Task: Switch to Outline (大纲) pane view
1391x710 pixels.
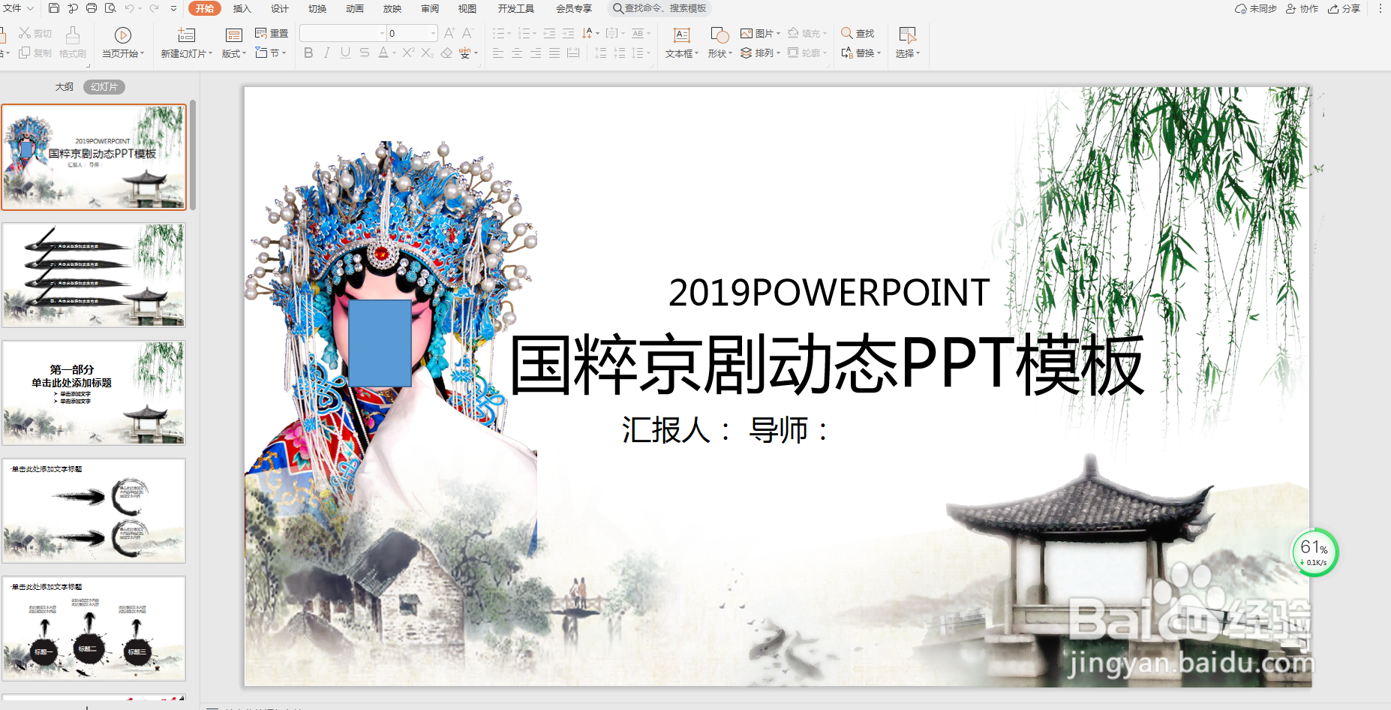Action: [x=65, y=86]
